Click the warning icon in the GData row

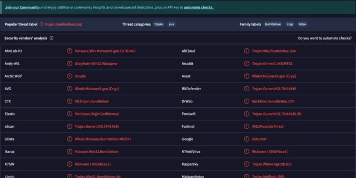point(69,139)
